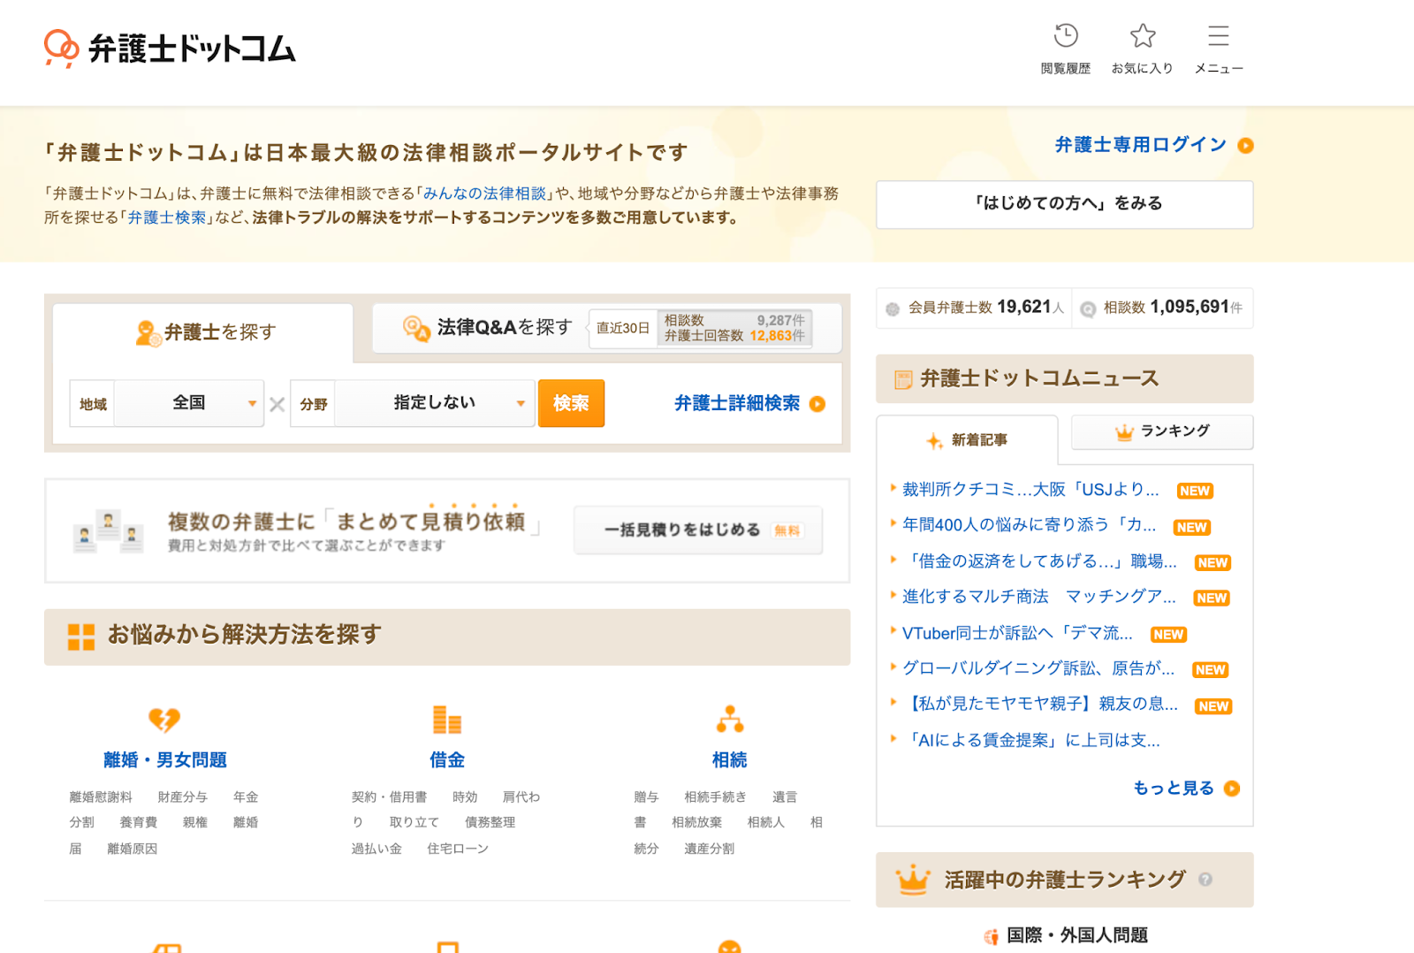This screenshot has height=953, width=1414.
Task: Click the 借金 stacked coins icon
Action: 447,720
